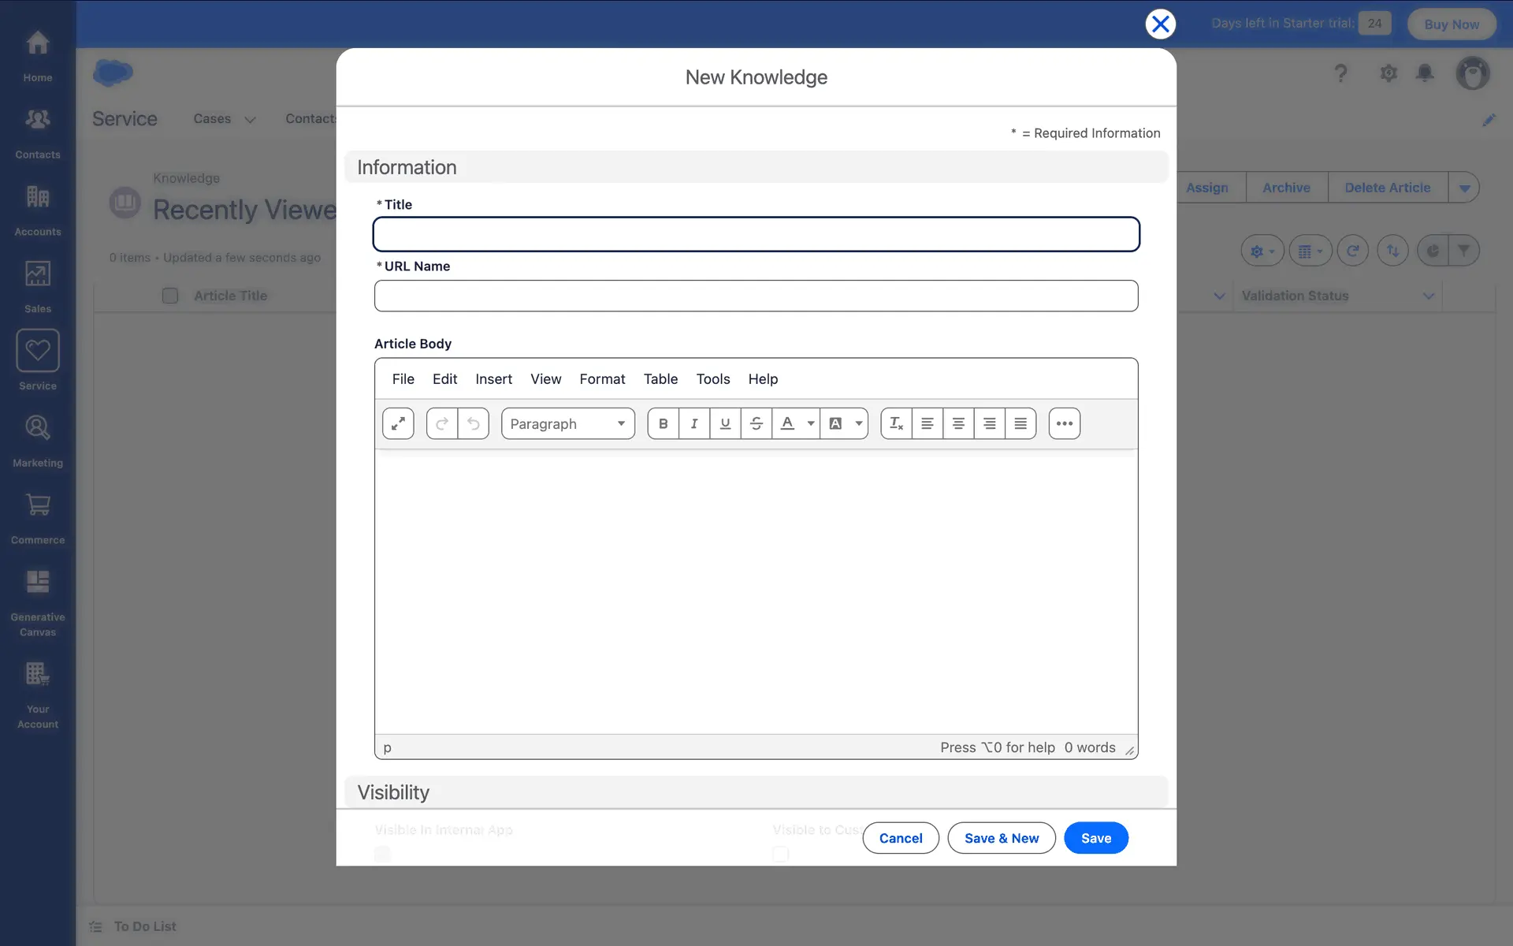This screenshot has height=946, width=1513.
Task: Open the Insert editor menu
Action: point(493,379)
